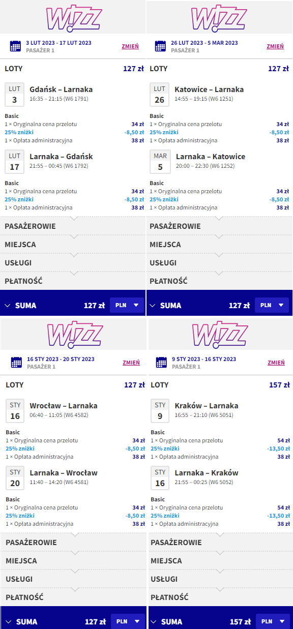Click the Wizz logo above the Gdańsk – Larnaka panel
293x629 pixels.
(x=74, y=18)
